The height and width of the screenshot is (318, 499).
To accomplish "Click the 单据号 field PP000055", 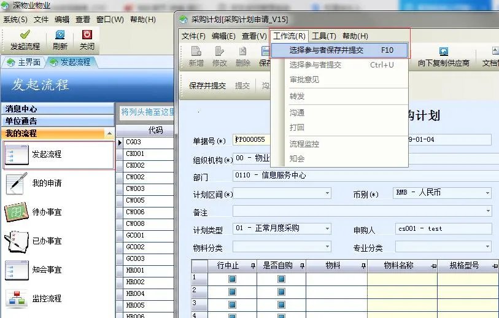I will [252, 139].
